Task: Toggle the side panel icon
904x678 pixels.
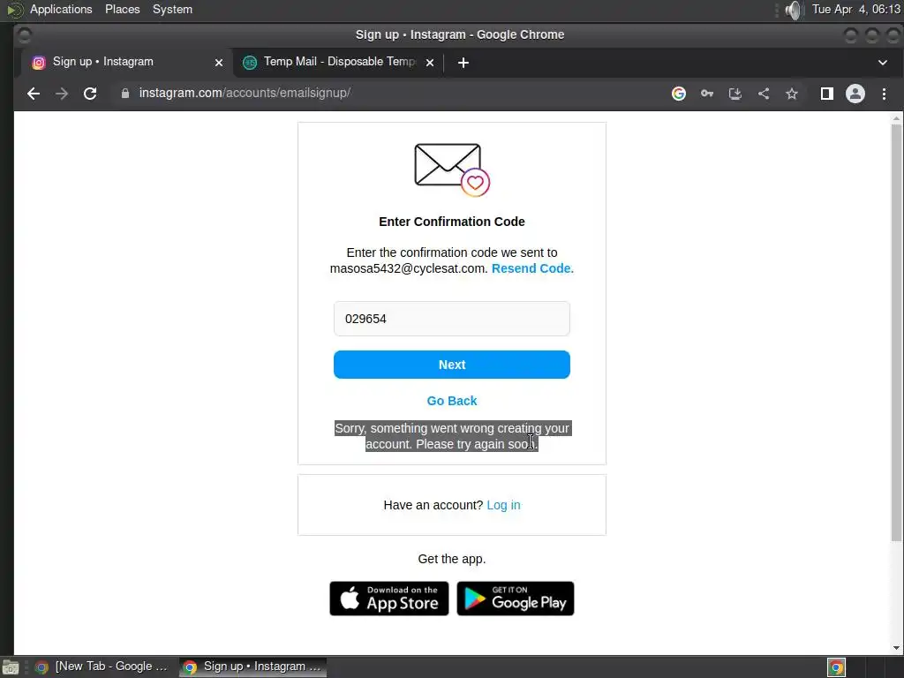Action: (x=826, y=94)
